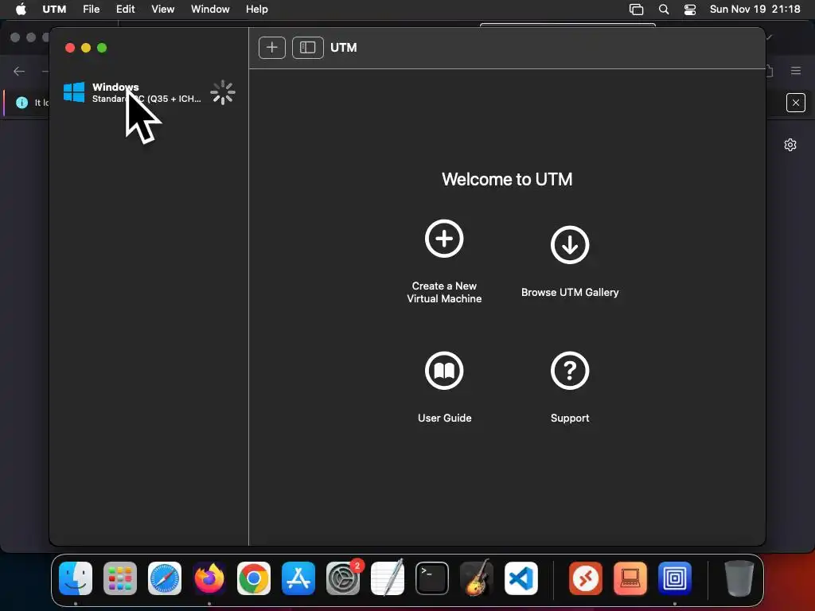Click the info icon in background window

click(x=21, y=103)
